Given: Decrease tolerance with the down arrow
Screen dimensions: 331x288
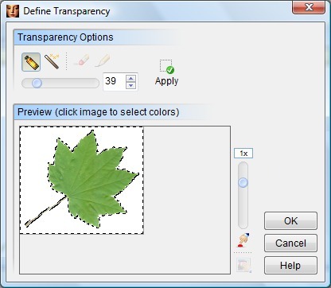Looking at the screenshot, I should tap(130, 85).
